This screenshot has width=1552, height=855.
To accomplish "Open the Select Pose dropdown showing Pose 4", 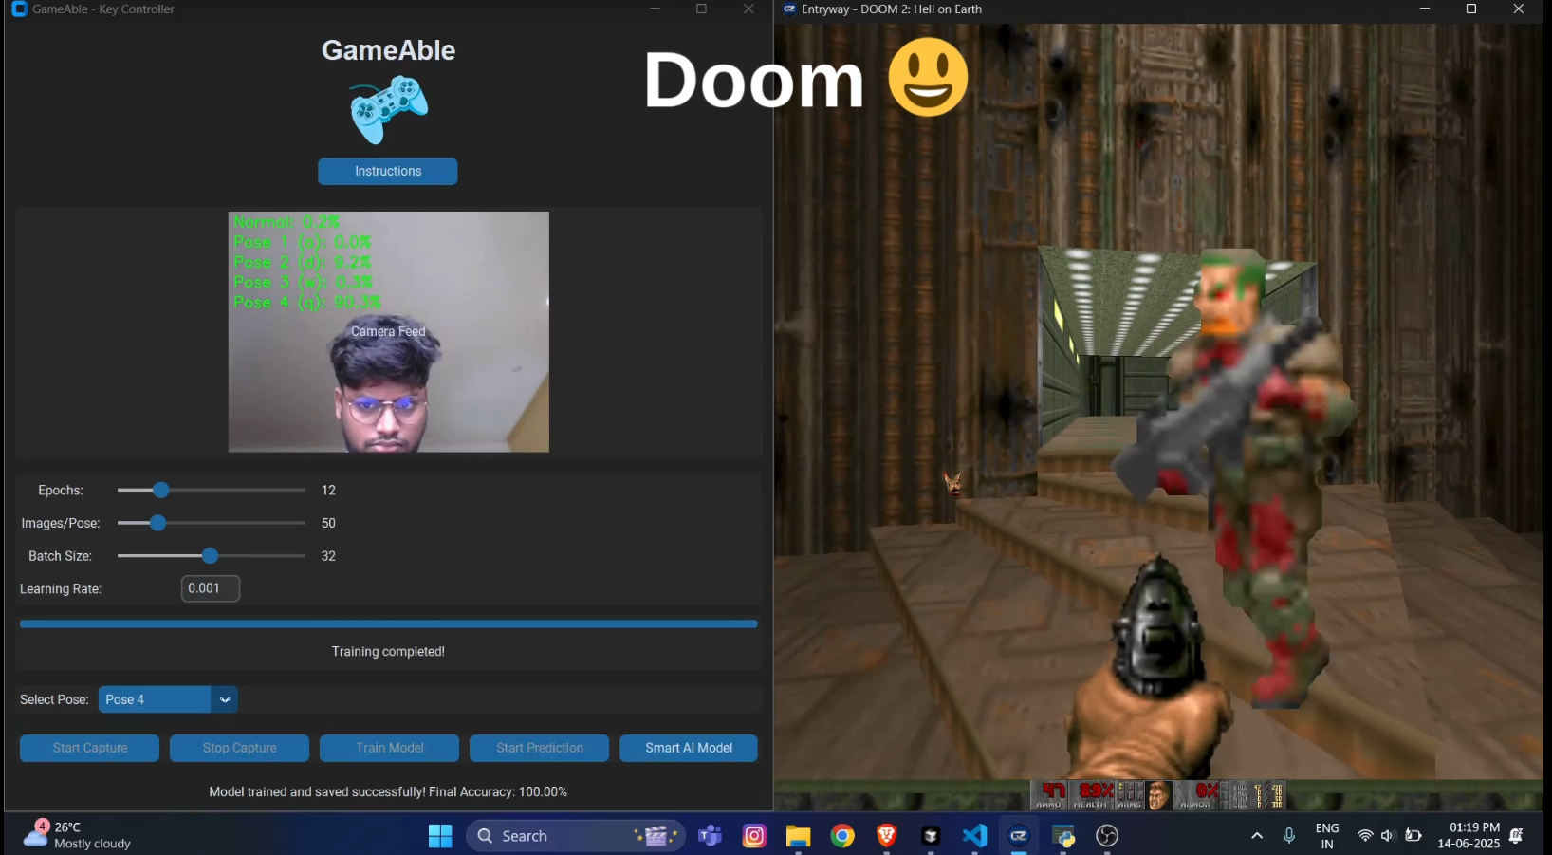I will tap(168, 699).
